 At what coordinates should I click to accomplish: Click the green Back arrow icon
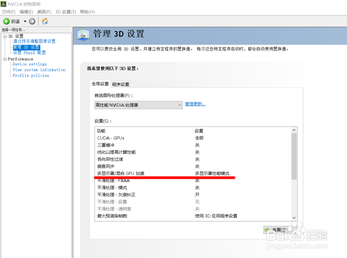tap(6, 21)
